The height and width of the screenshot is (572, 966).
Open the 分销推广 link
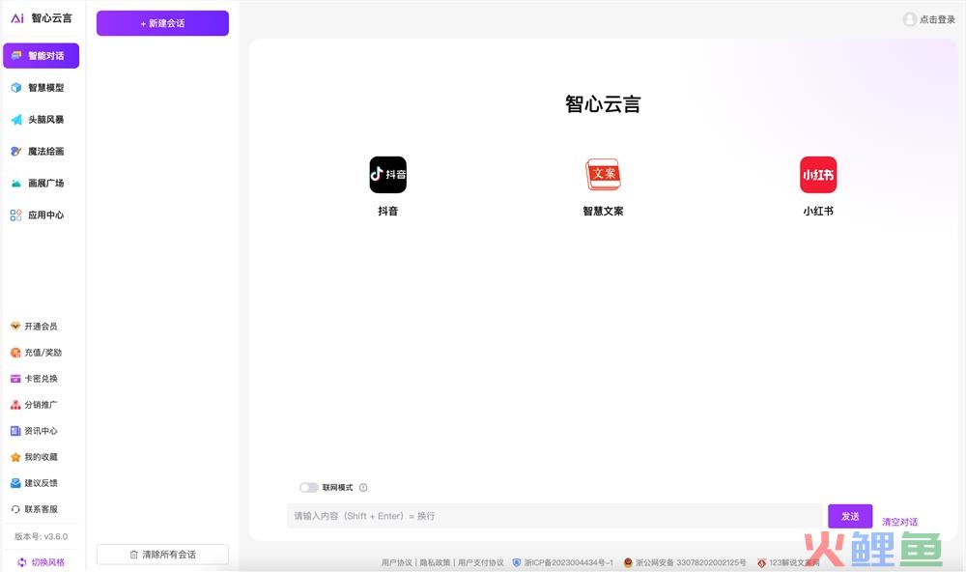click(x=41, y=405)
